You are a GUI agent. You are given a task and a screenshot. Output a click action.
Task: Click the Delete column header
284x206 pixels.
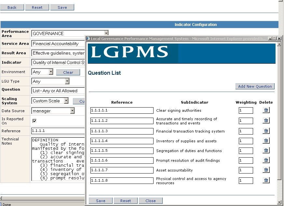266,102
